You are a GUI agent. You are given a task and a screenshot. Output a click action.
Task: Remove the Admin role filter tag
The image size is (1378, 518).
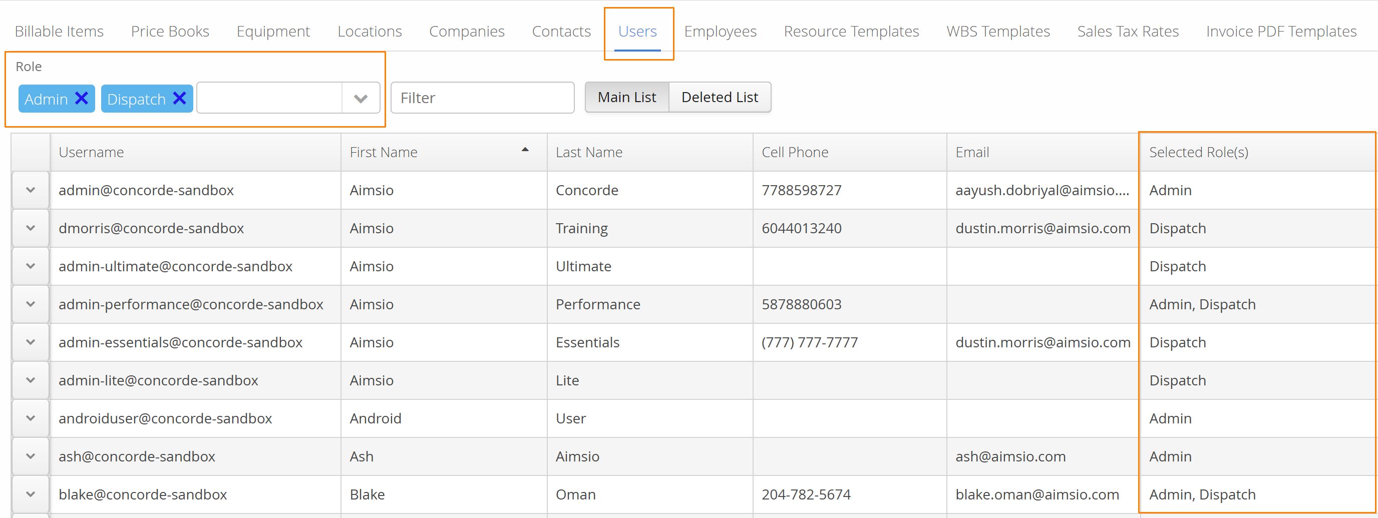point(81,99)
